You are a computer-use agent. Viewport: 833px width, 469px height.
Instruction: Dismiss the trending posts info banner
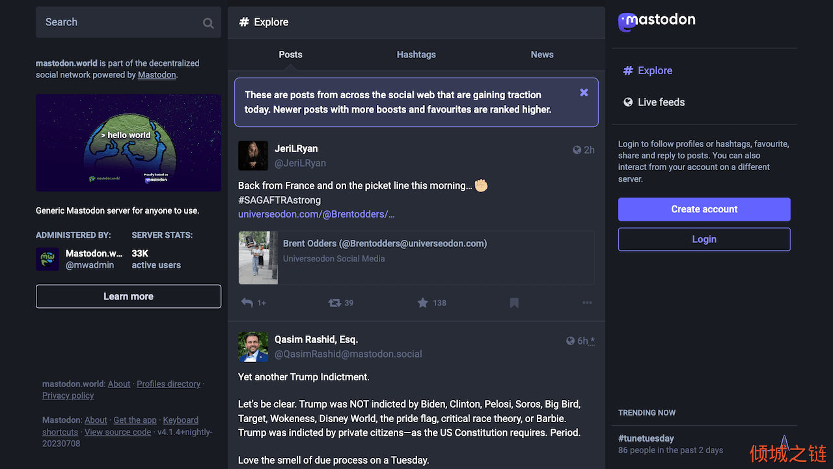(x=584, y=92)
